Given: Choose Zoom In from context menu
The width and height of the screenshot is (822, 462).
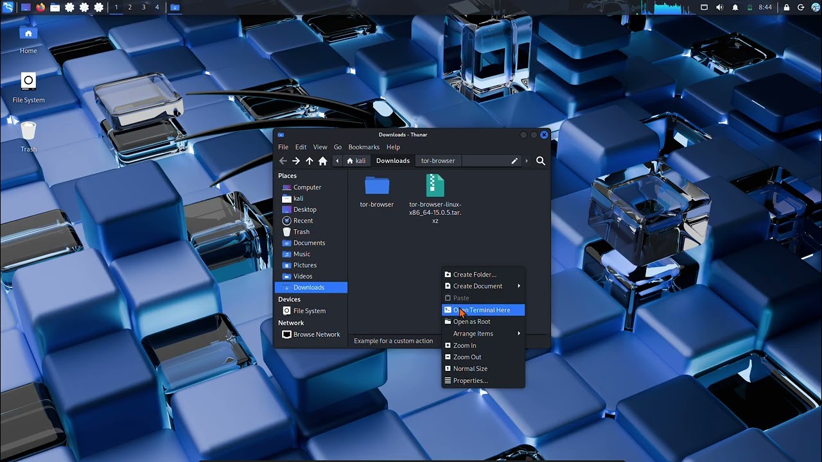Looking at the screenshot, I should tap(484, 346).
